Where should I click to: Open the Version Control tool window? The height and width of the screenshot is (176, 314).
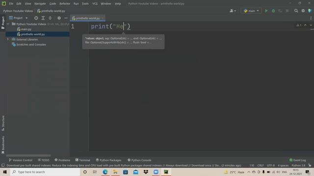tap(21, 160)
